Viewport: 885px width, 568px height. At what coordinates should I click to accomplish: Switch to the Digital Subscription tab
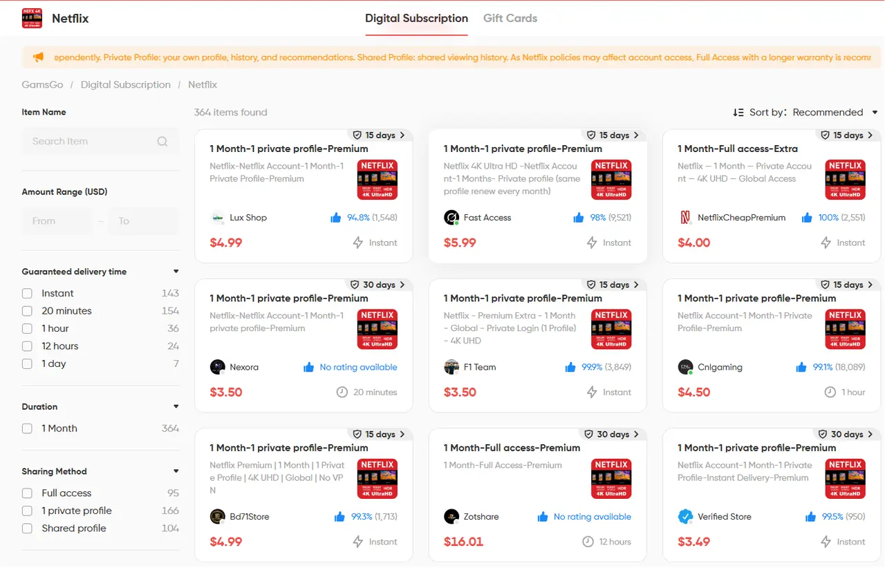[x=416, y=19]
